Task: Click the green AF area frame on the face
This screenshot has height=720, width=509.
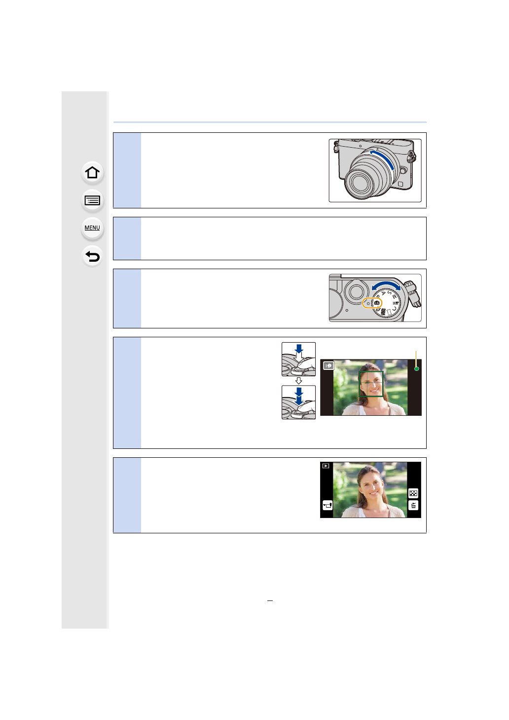Action: (x=371, y=384)
